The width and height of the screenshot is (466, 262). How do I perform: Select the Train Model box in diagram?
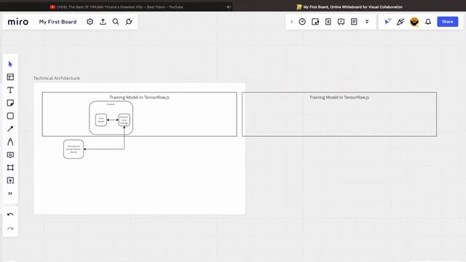101,120
